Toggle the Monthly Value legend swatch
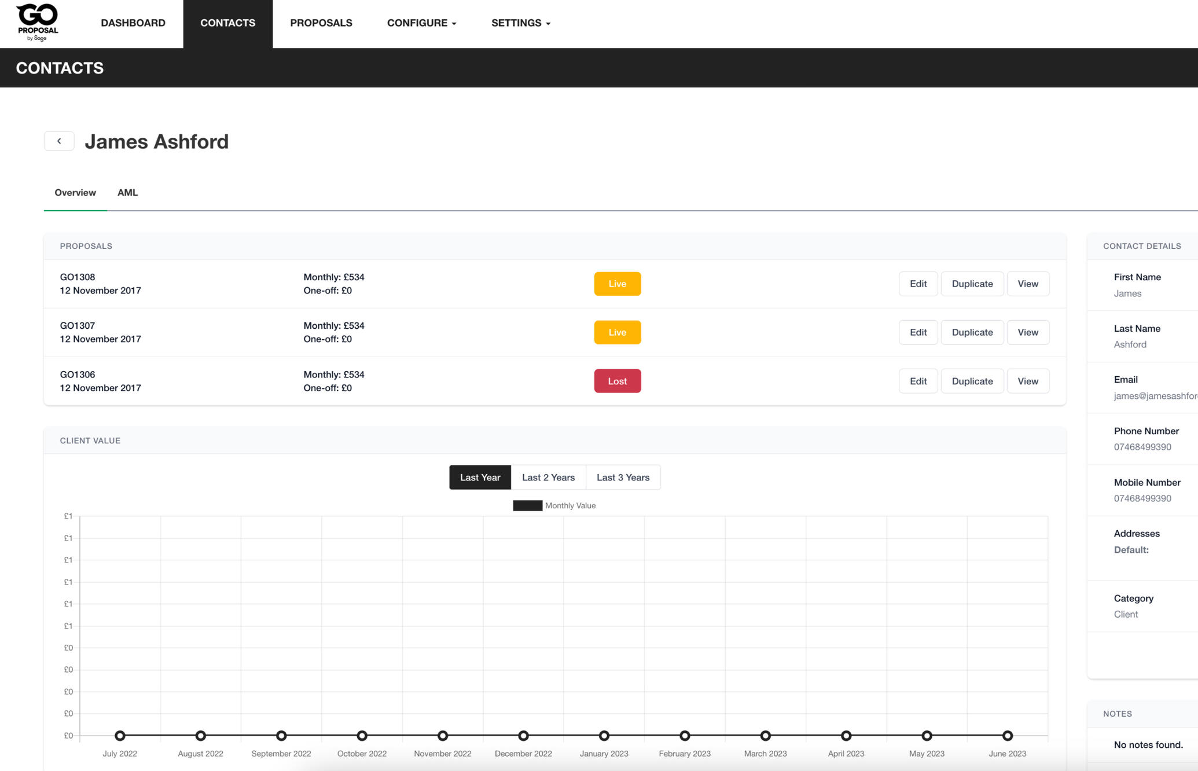Viewport: 1198px width, 771px height. (527, 505)
